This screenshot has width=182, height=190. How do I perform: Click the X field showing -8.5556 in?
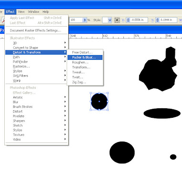pos(139,20)
